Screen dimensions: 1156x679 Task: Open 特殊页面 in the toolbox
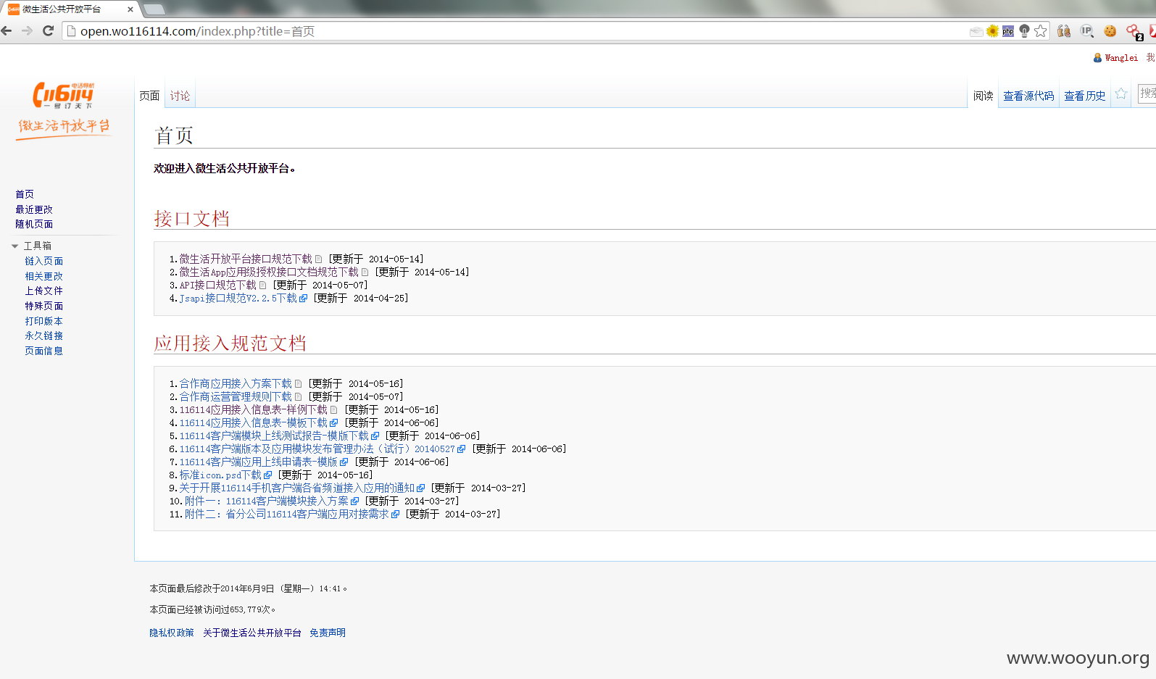(x=43, y=306)
